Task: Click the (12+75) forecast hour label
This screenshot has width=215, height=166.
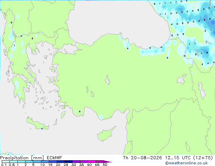Action: [x=203, y=158]
